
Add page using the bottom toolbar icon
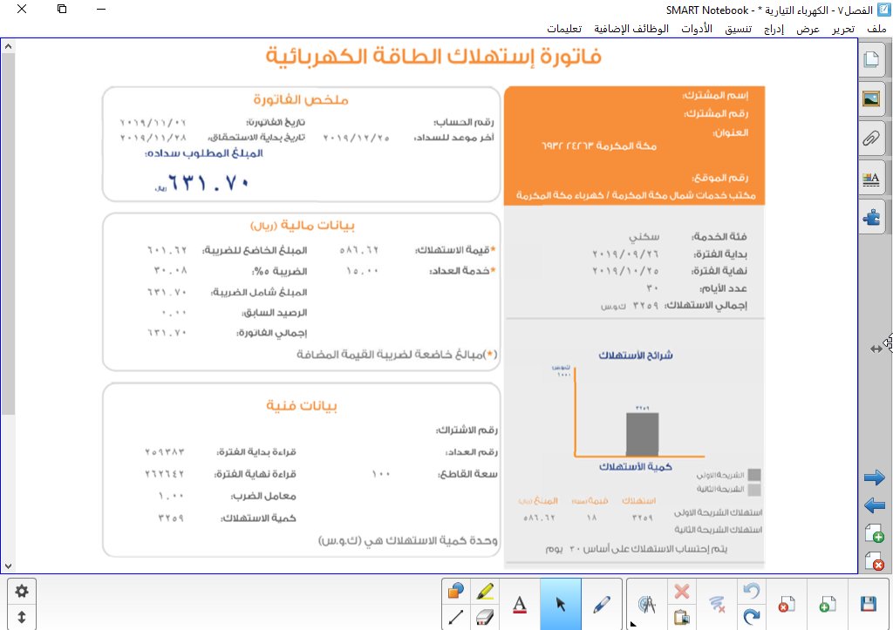[828, 605]
